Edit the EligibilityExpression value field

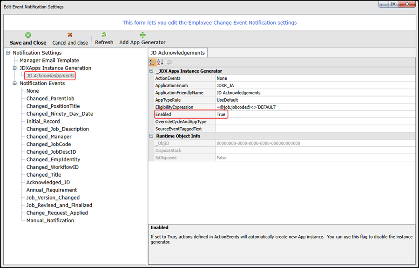pos(315,107)
